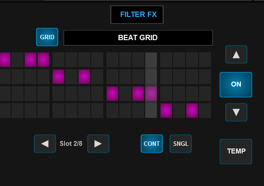Activate playhead column cell in top row
264x186 pixels.
(x=151, y=60)
